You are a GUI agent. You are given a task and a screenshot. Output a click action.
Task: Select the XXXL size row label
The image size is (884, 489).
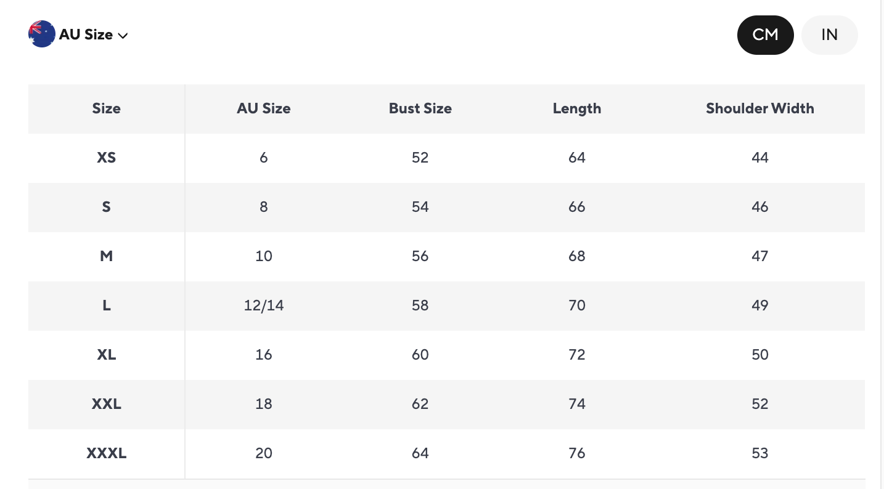[x=106, y=453]
